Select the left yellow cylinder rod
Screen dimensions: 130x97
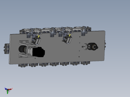click(39, 36)
